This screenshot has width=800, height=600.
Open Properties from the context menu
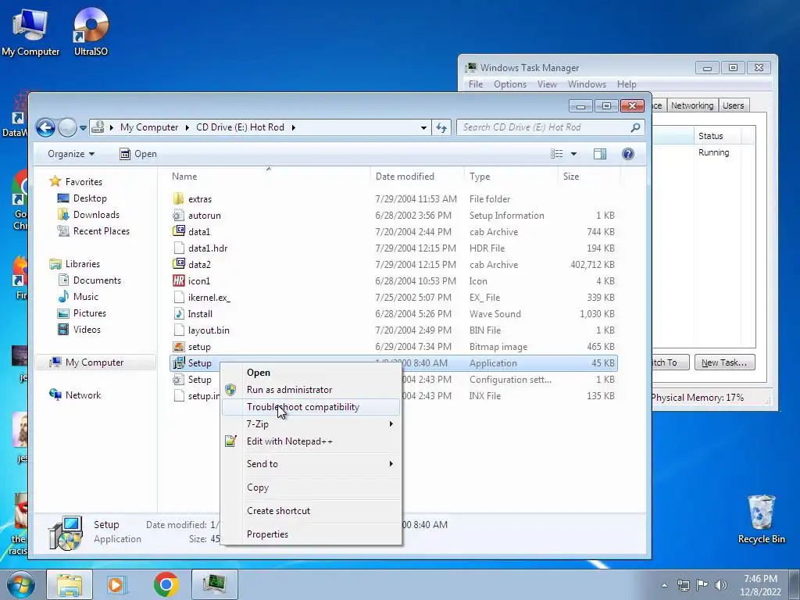click(310, 534)
